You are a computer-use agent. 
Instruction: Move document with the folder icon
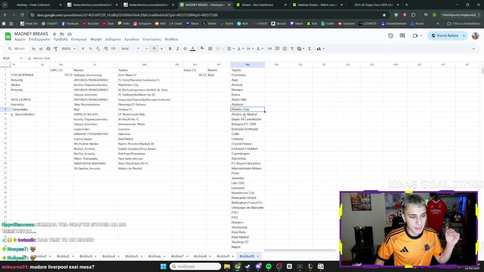pyautogui.click(x=62, y=34)
